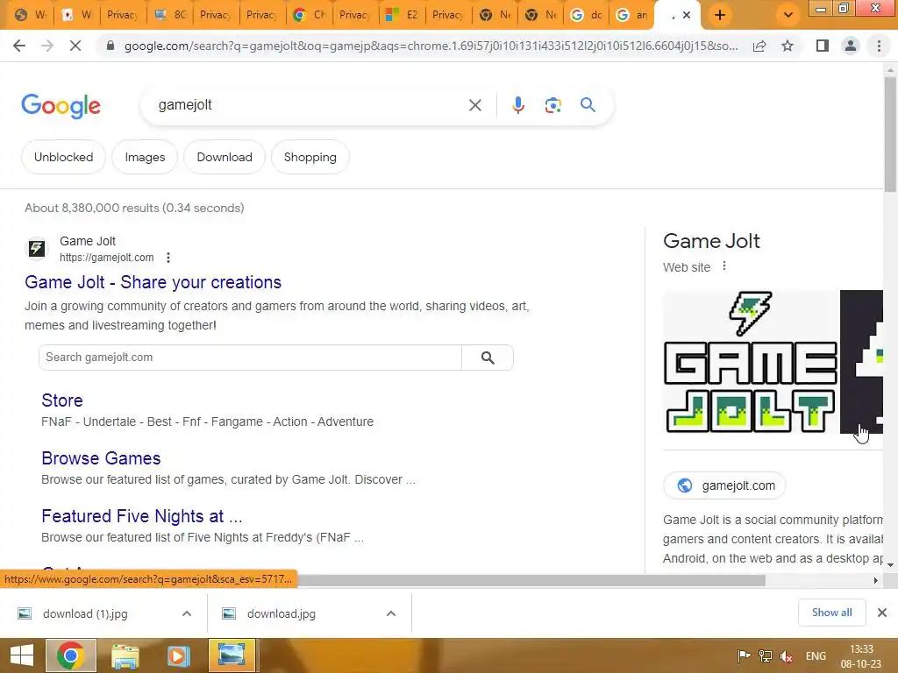Image resolution: width=898 pixels, height=673 pixels.
Task: Launch the media player from the taskbar
Action: [x=178, y=655]
